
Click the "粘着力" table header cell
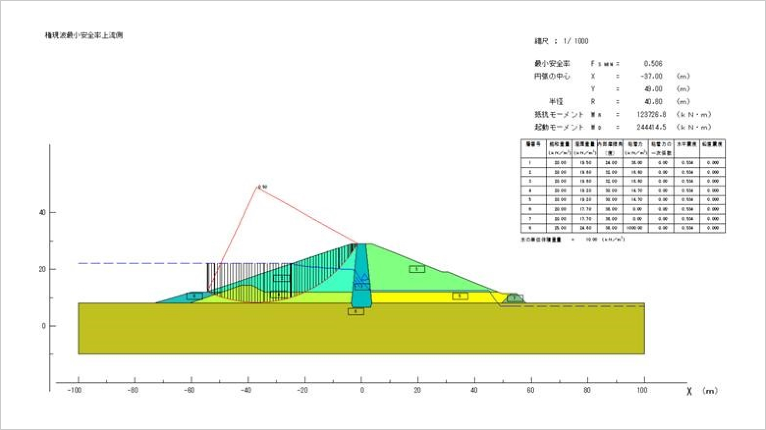pyautogui.click(x=636, y=148)
